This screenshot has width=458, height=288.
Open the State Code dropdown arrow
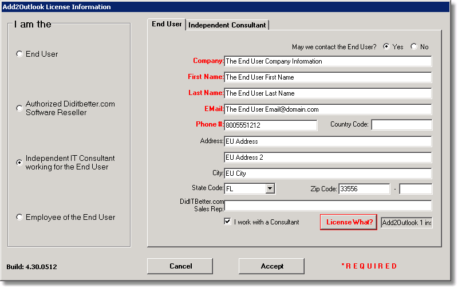[x=270, y=188]
